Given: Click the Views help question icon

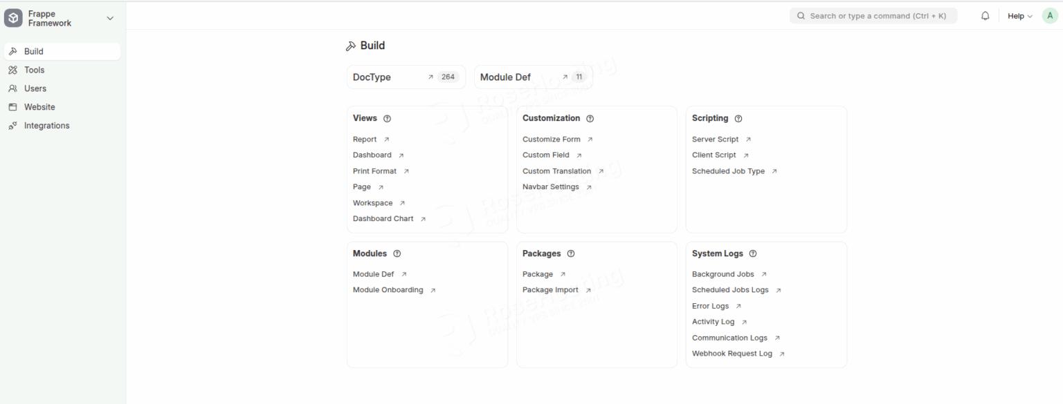Looking at the screenshot, I should click(x=387, y=119).
